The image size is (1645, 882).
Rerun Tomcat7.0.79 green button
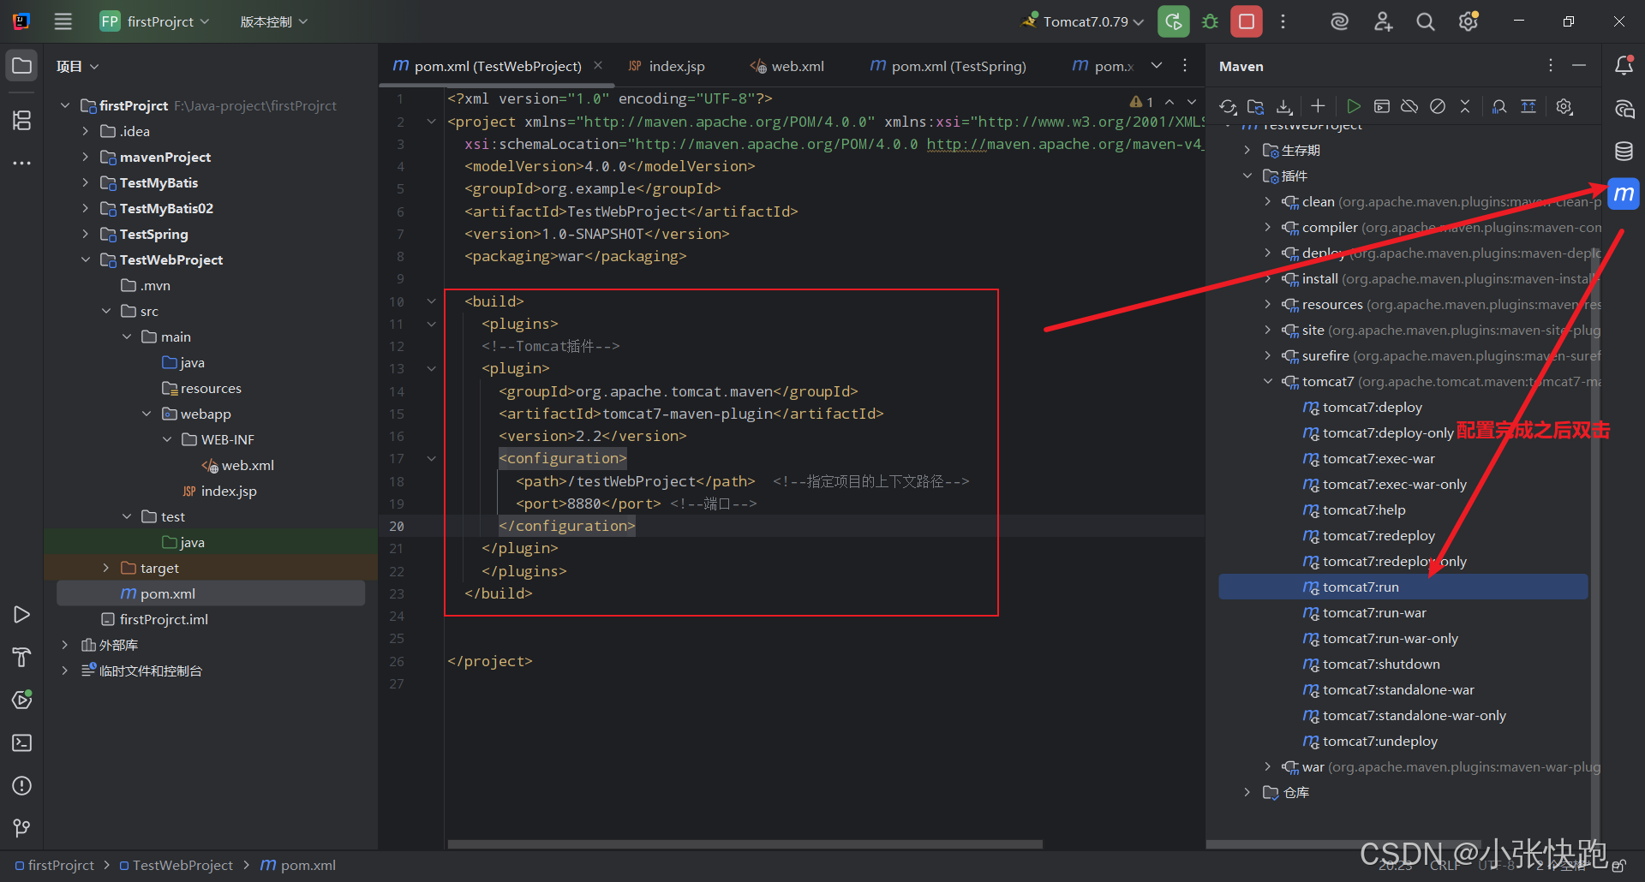click(1174, 21)
